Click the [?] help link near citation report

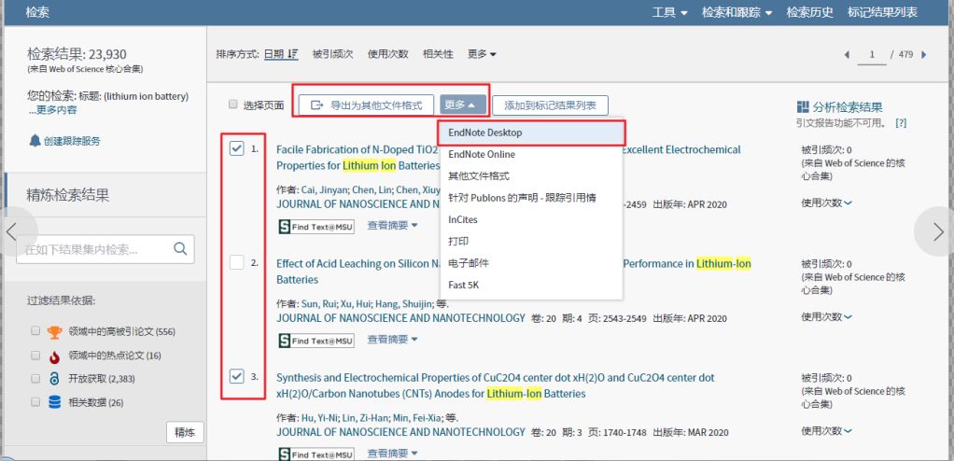point(901,122)
